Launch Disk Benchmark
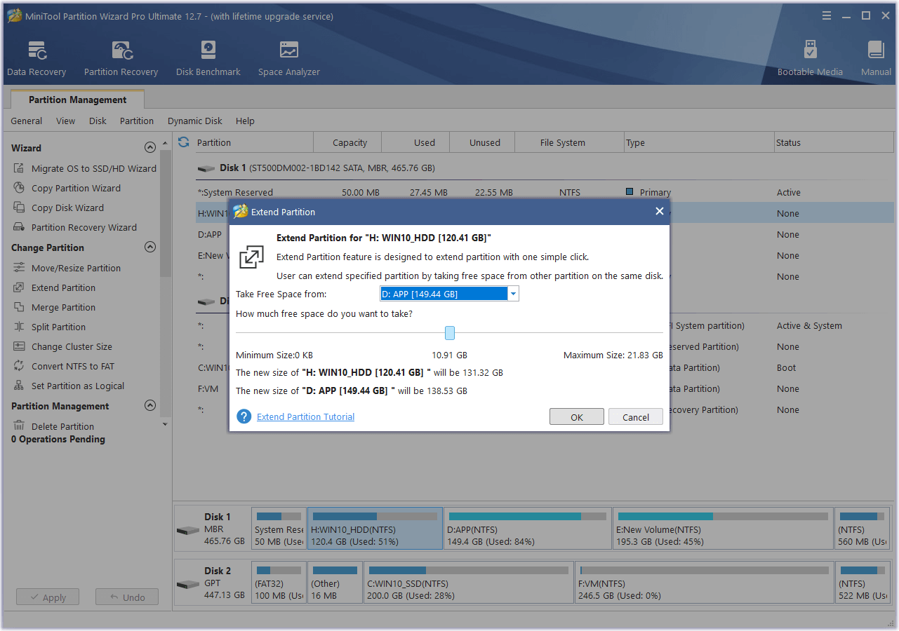This screenshot has width=899, height=631. [208, 57]
